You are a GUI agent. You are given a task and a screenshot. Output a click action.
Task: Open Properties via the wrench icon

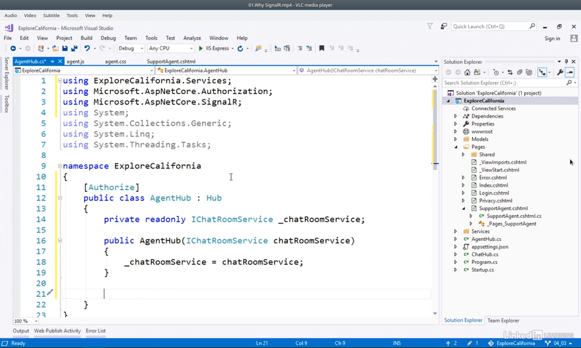pyautogui.click(x=560, y=72)
